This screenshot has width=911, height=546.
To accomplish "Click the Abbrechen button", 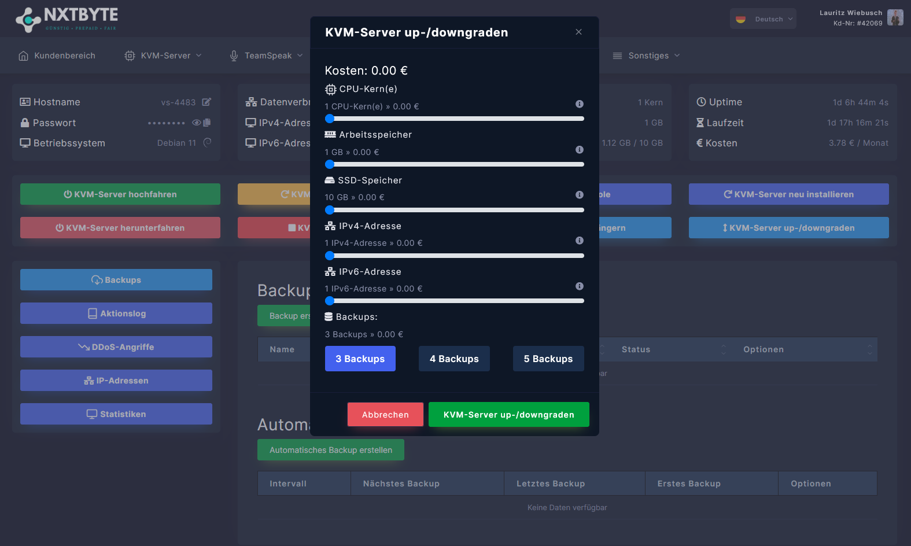I will [x=385, y=415].
